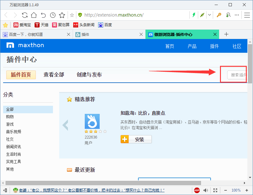
Task: Install the 如意淘 plugin via 安装 button
Action: click(x=136, y=139)
